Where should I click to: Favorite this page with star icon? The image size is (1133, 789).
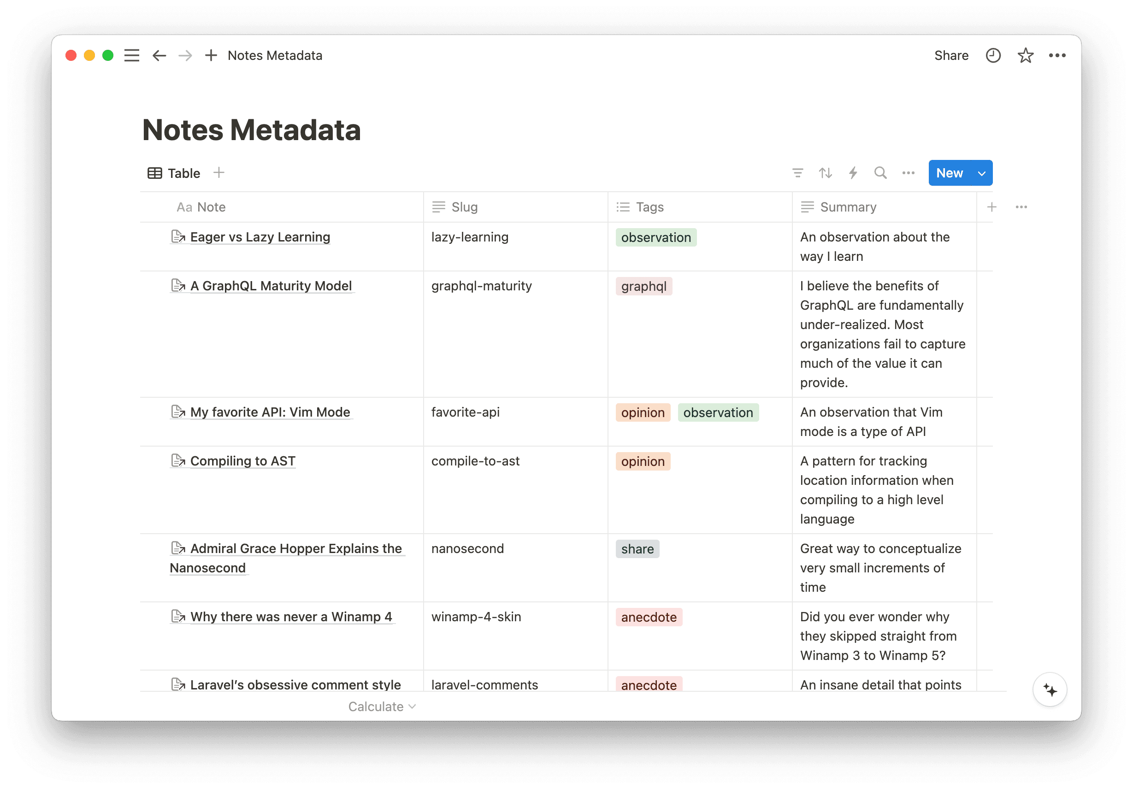point(1025,55)
